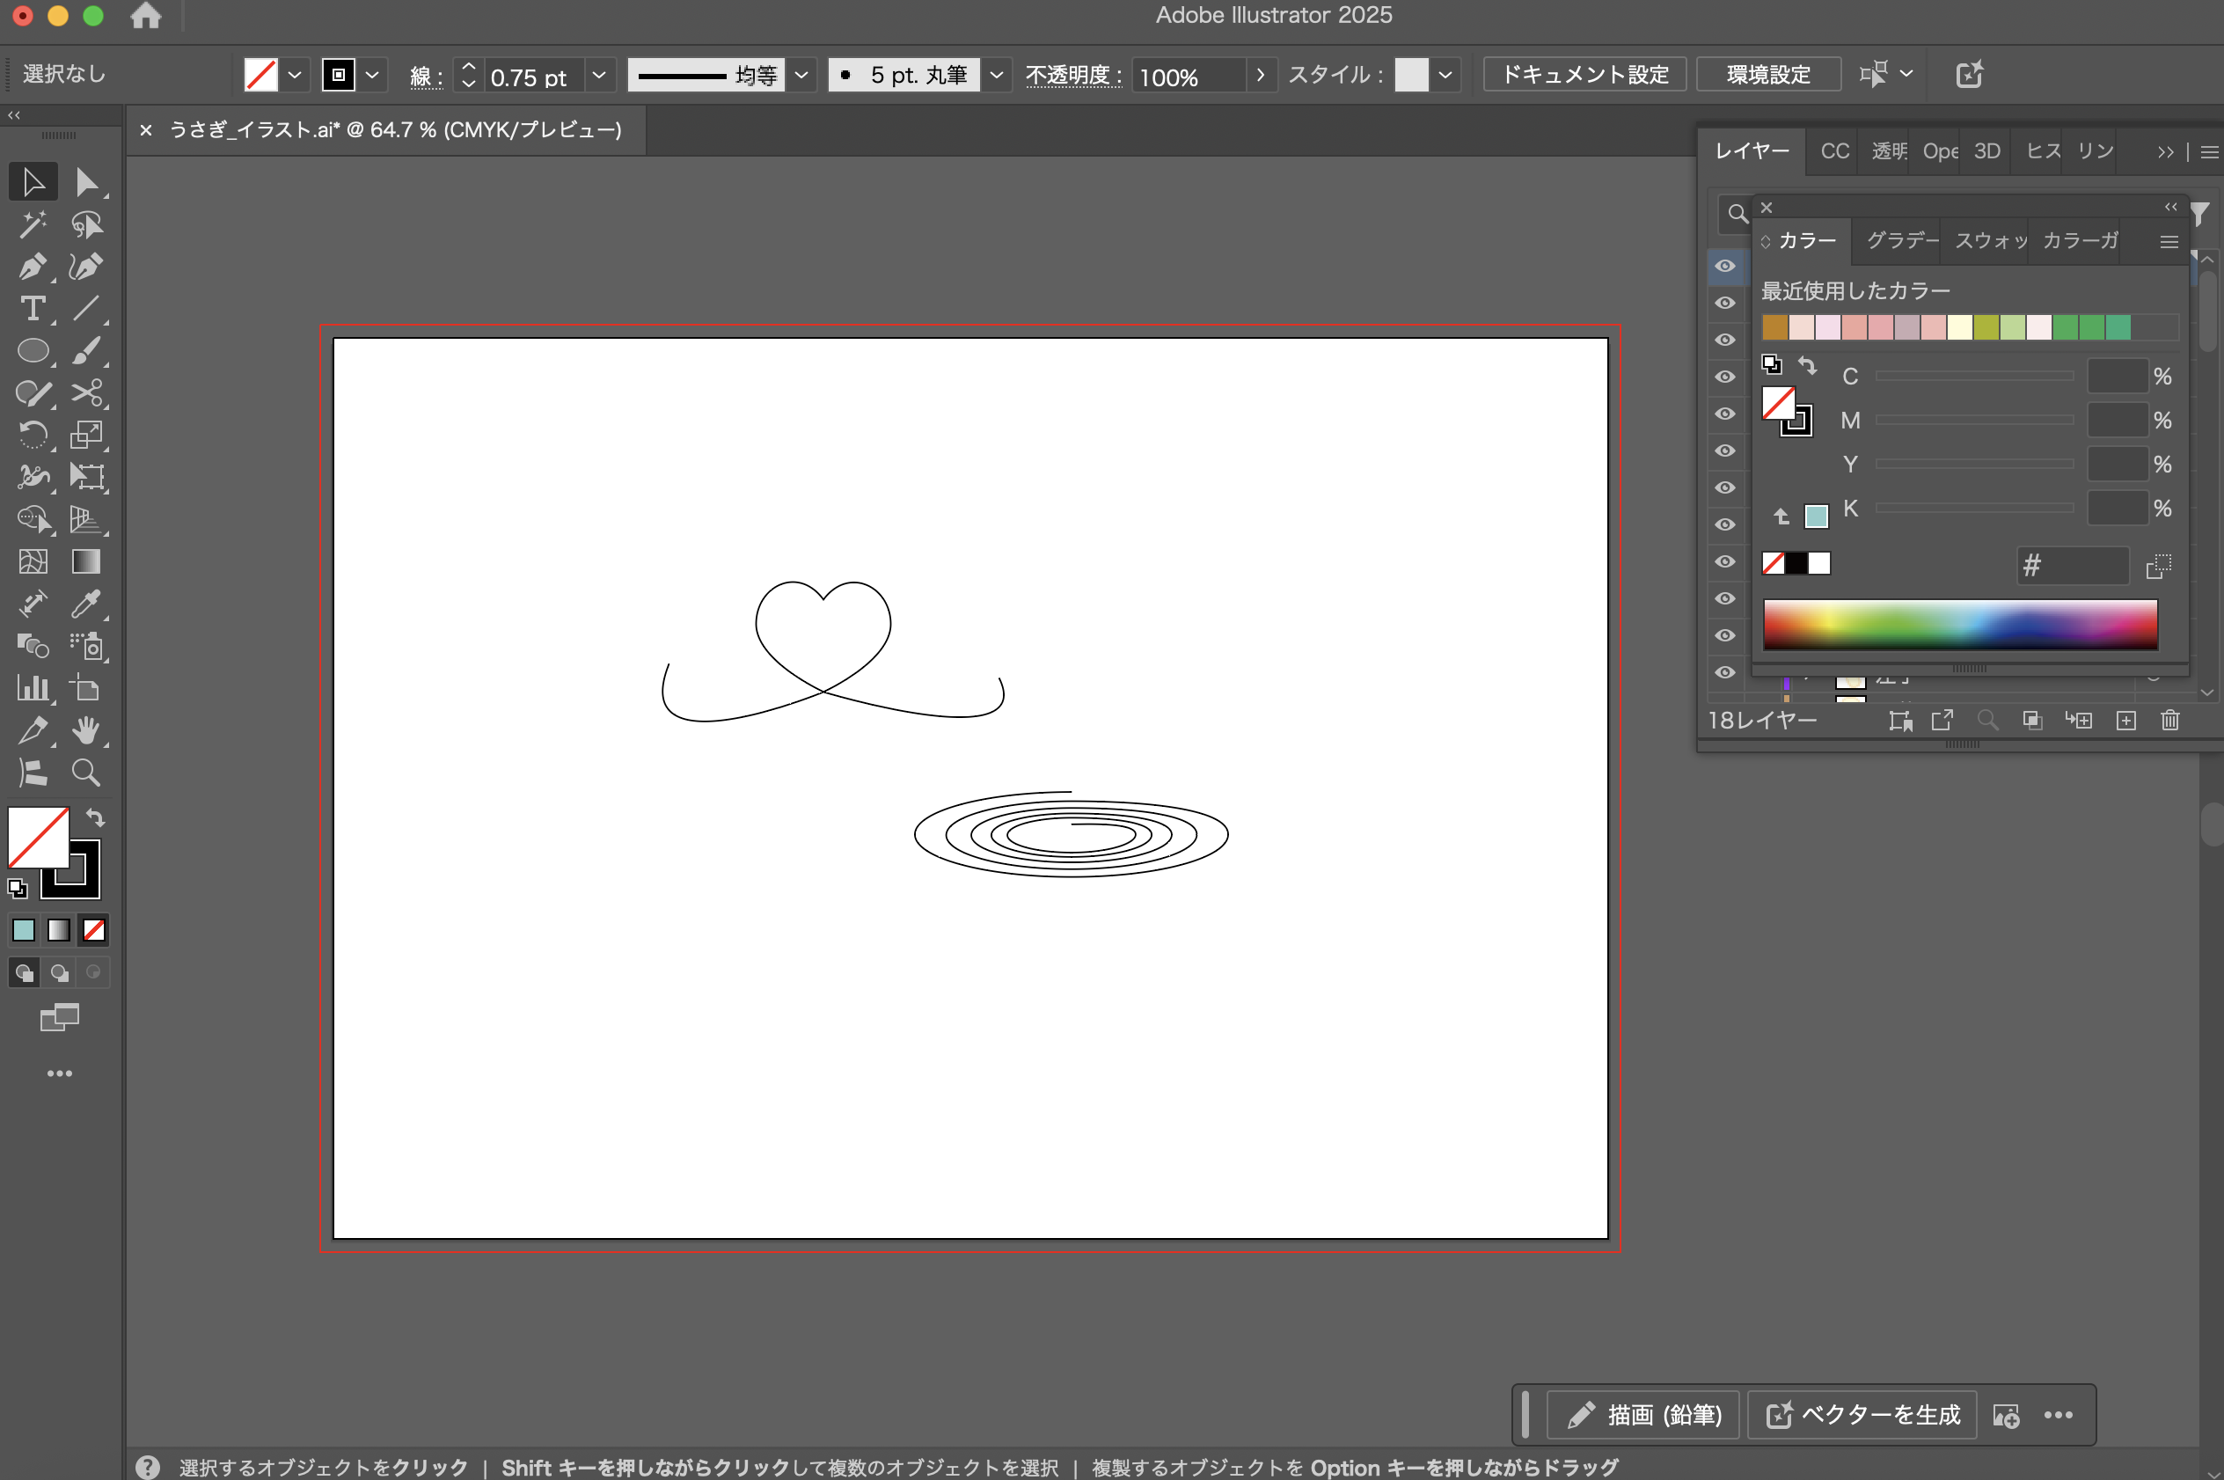Open Color panel hamburger menu
Image resolution: width=2224 pixels, height=1480 pixels.
click(2169, 243)
